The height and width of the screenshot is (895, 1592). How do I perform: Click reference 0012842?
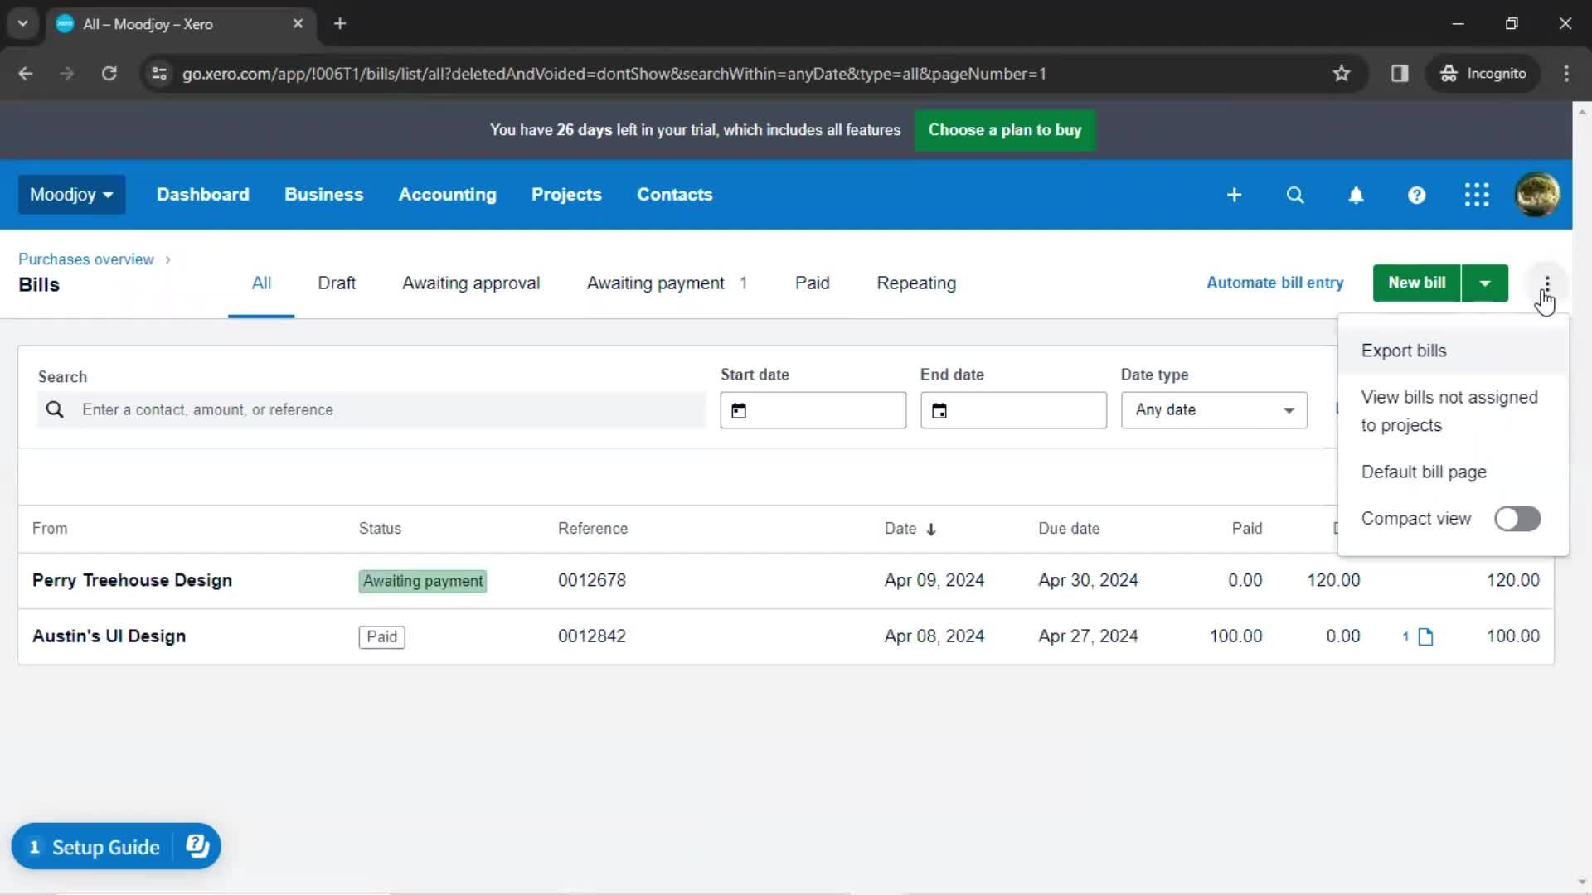(x=592, y=636)
